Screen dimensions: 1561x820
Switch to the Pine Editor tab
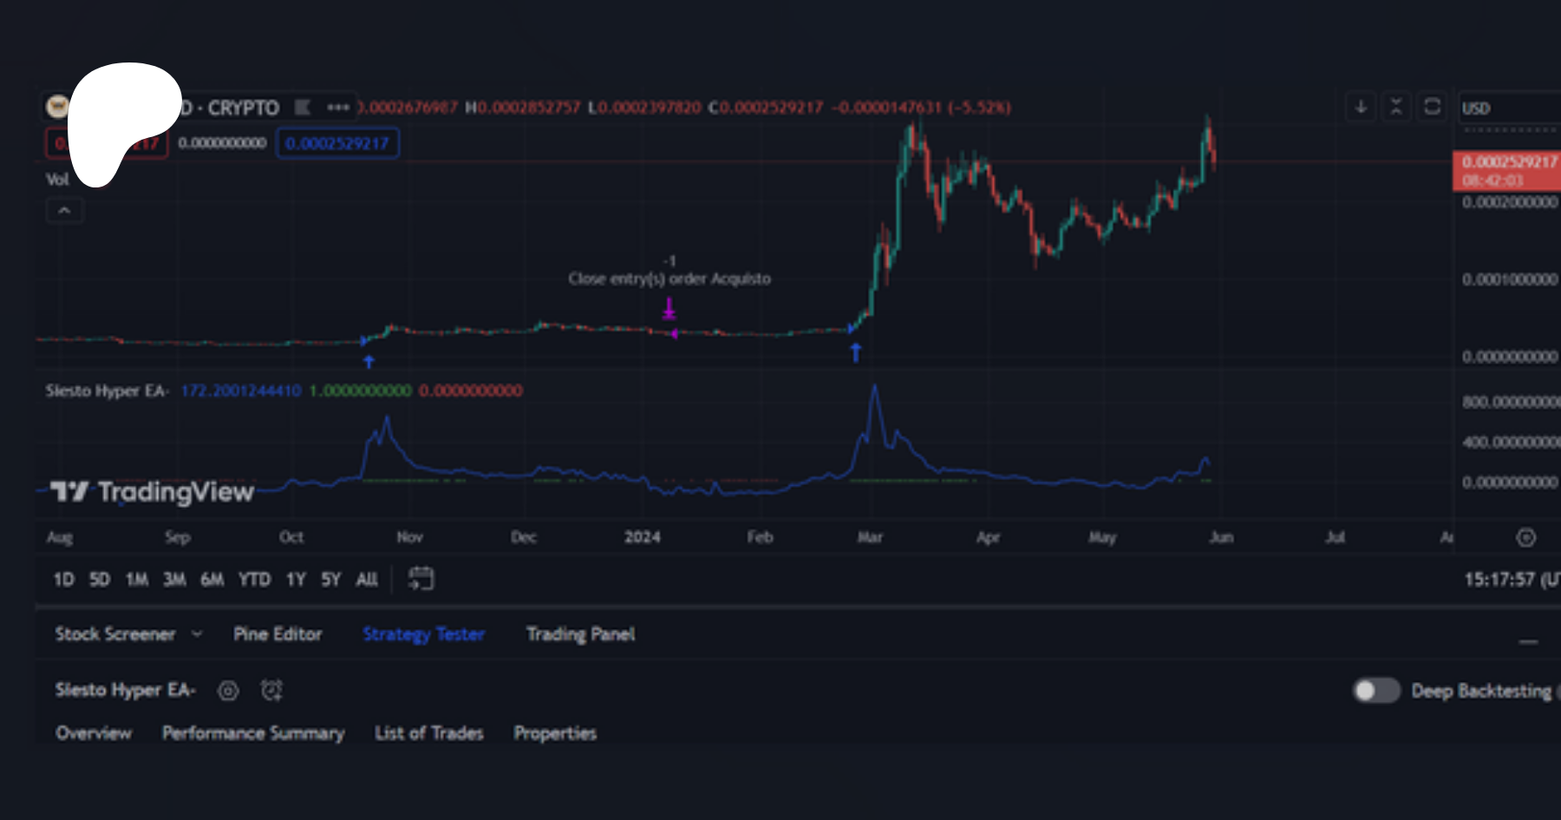point(278,634)
